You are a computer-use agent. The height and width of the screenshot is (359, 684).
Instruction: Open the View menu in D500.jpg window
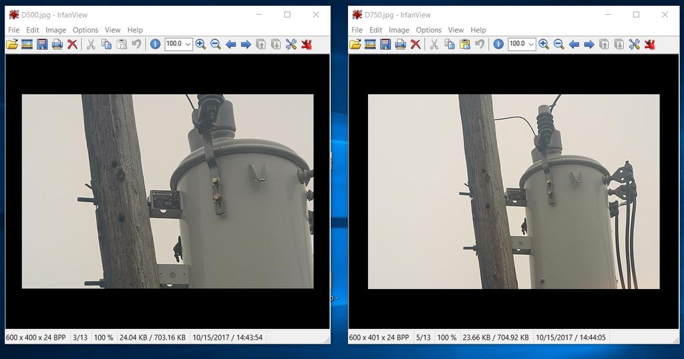113,30
